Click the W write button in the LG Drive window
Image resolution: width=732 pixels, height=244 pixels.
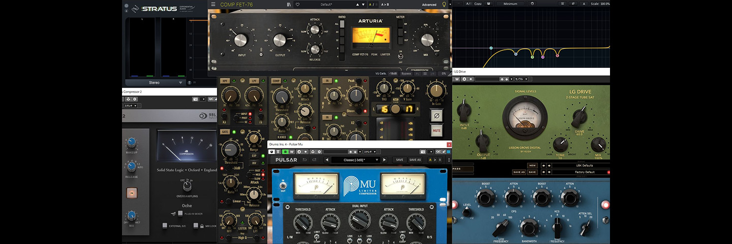coord(457,79)
